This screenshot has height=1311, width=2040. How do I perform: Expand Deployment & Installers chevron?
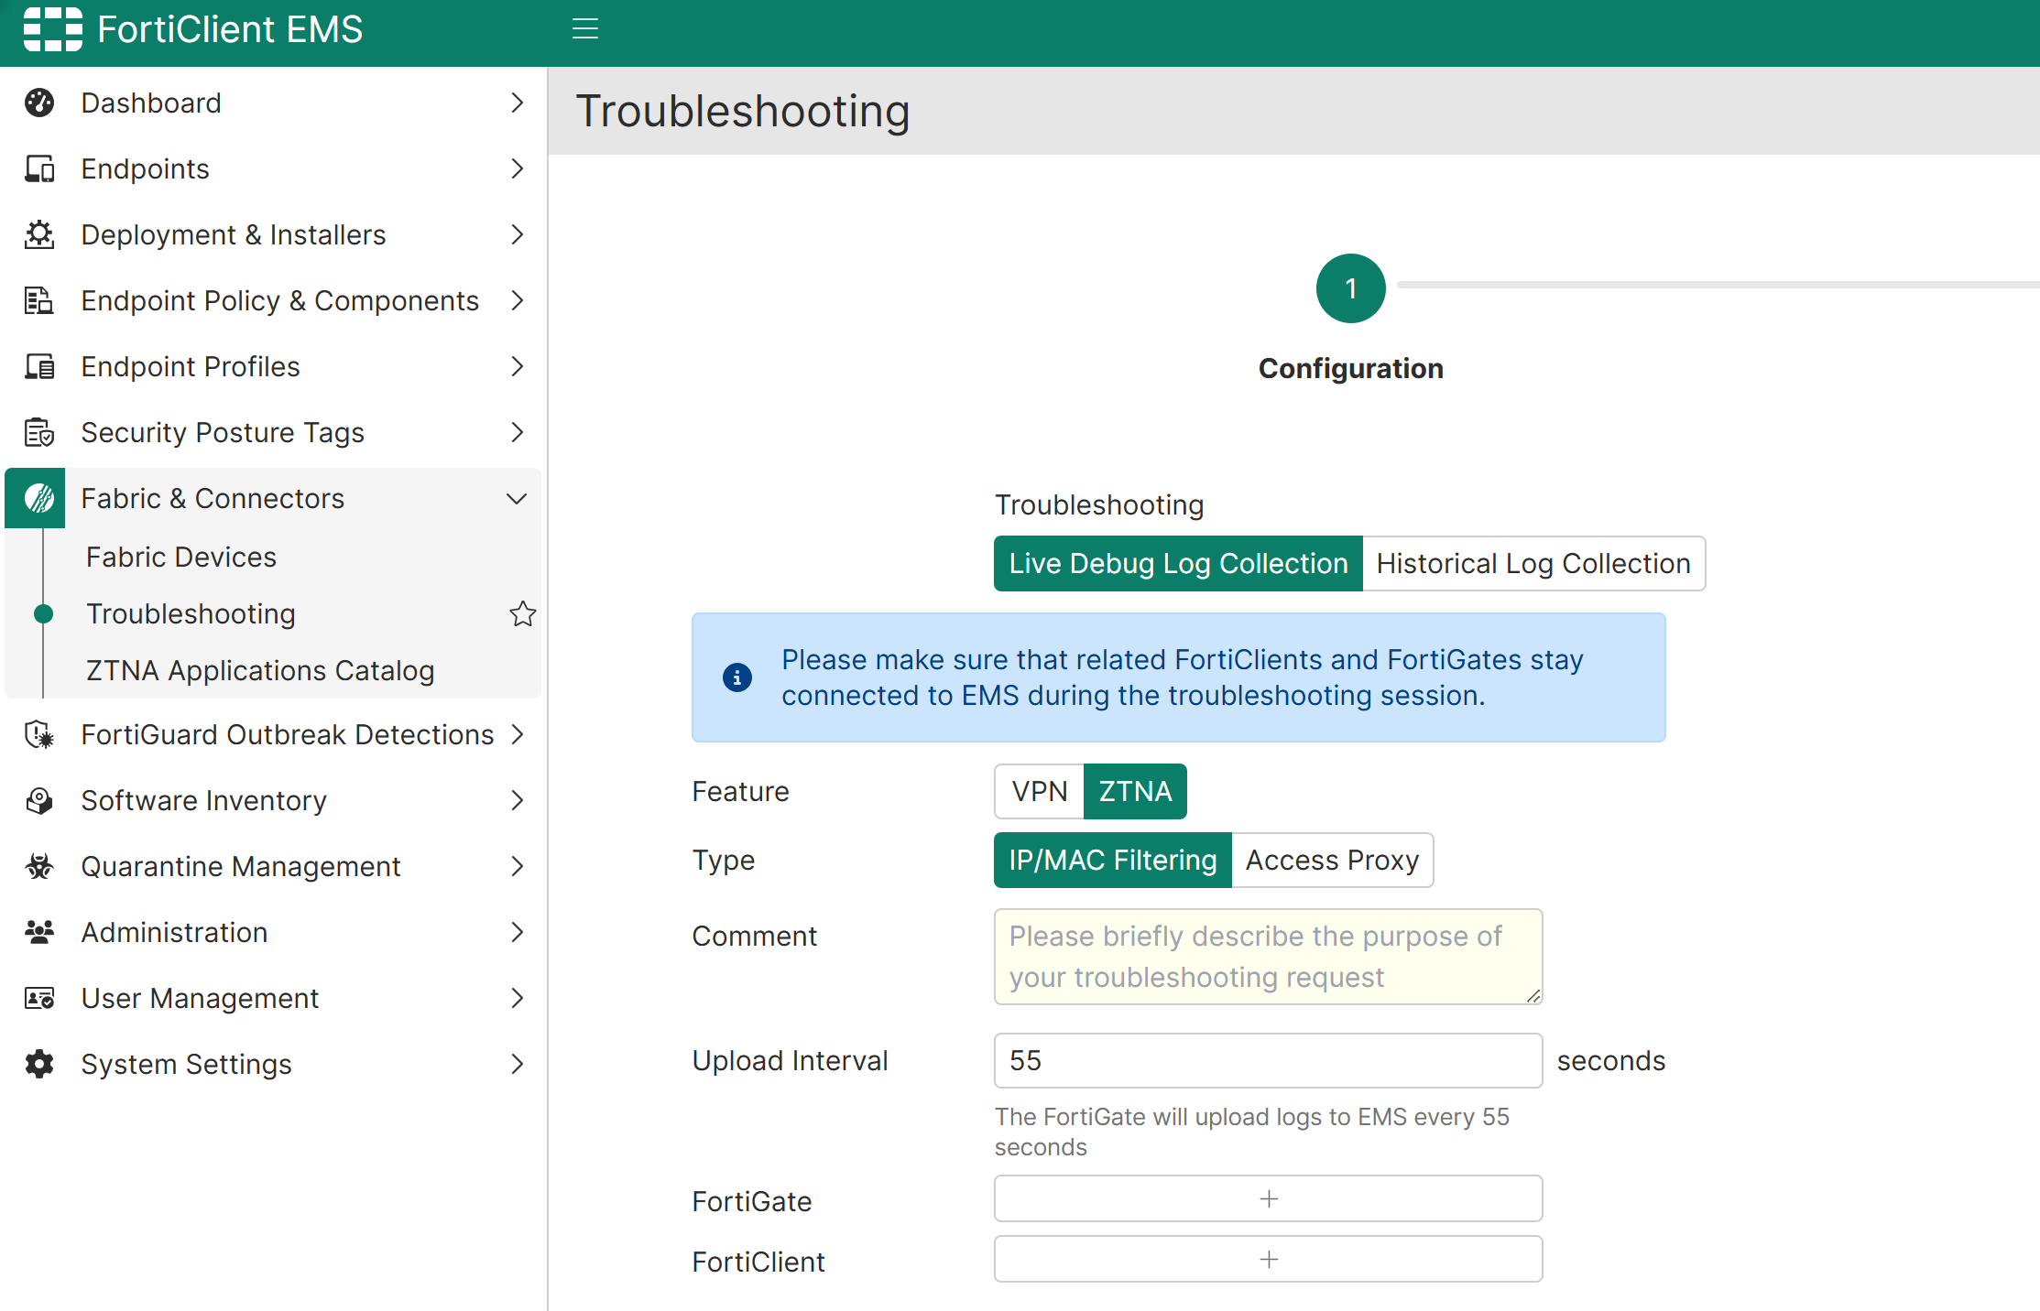click(517, 234)
